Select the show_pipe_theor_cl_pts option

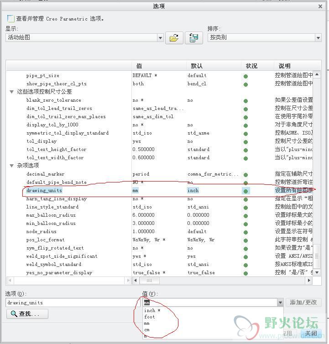click(57, 84)
